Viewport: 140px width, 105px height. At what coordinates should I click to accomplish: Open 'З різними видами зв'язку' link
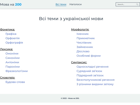[x=95, y=84]
